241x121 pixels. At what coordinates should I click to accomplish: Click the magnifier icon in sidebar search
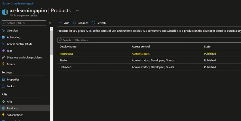[4, 23]
